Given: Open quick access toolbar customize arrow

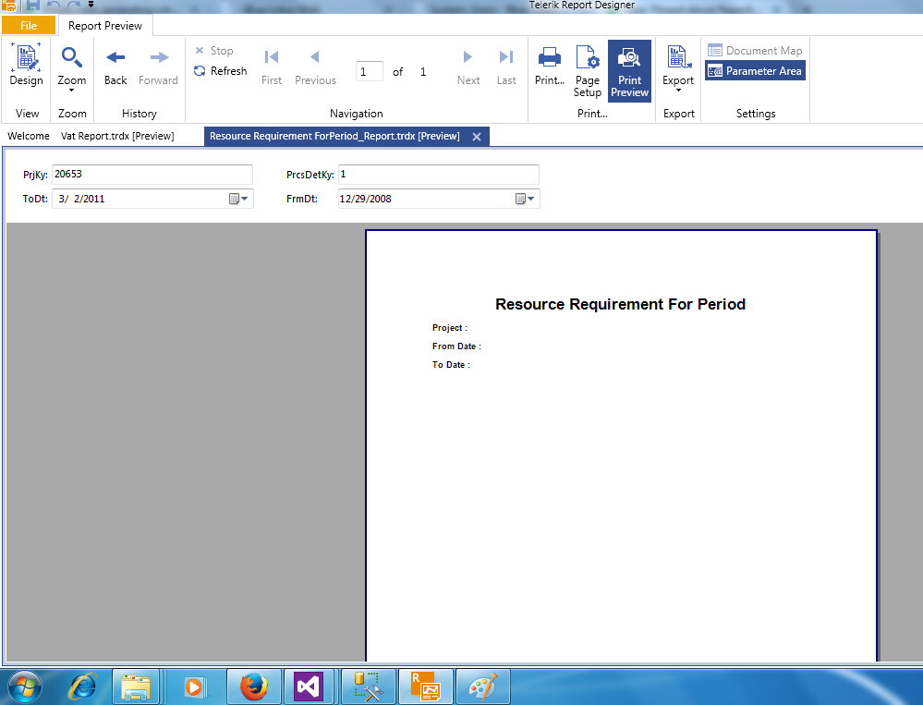Looking at the screenshot, I should click(x=91, y=5).
